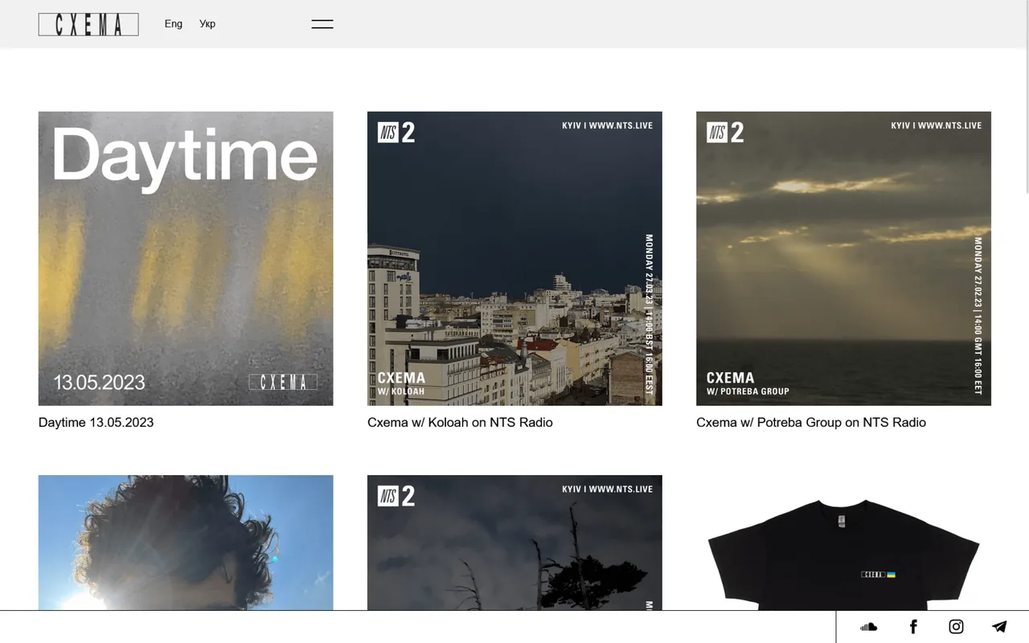Open the black T-shirt product image
The width and height of the screenshot is (1029, 643).
pos(843,543)
